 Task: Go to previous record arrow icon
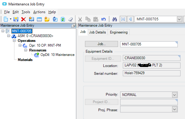click(x=130, y=19)
